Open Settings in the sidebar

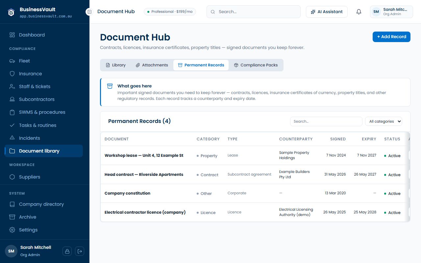point(44,230)
